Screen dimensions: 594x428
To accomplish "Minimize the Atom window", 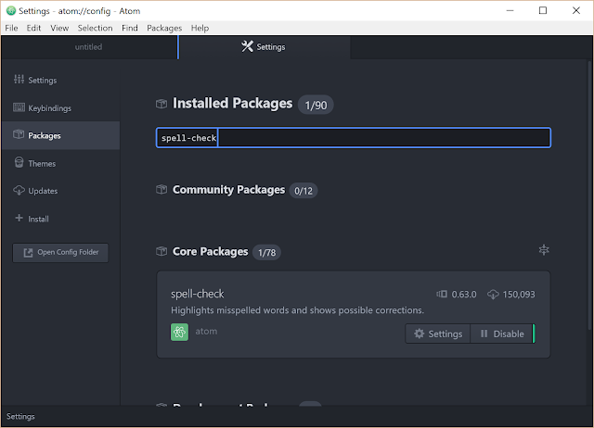I will click(x=510, y=10).
